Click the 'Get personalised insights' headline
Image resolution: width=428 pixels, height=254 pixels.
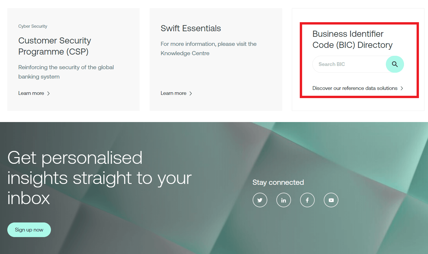tap(100, 178)
